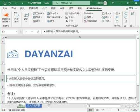
Task: Expand the 数字与日期 numbers and dates dropdown
Action: (x=73, y=13)
